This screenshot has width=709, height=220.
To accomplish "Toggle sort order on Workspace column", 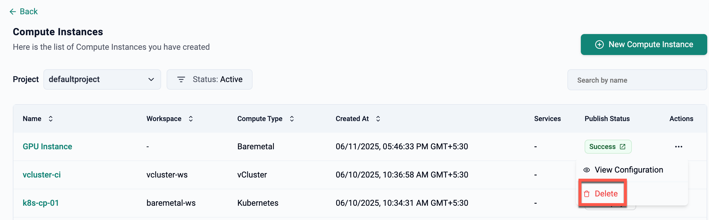I will click(191, 119).
